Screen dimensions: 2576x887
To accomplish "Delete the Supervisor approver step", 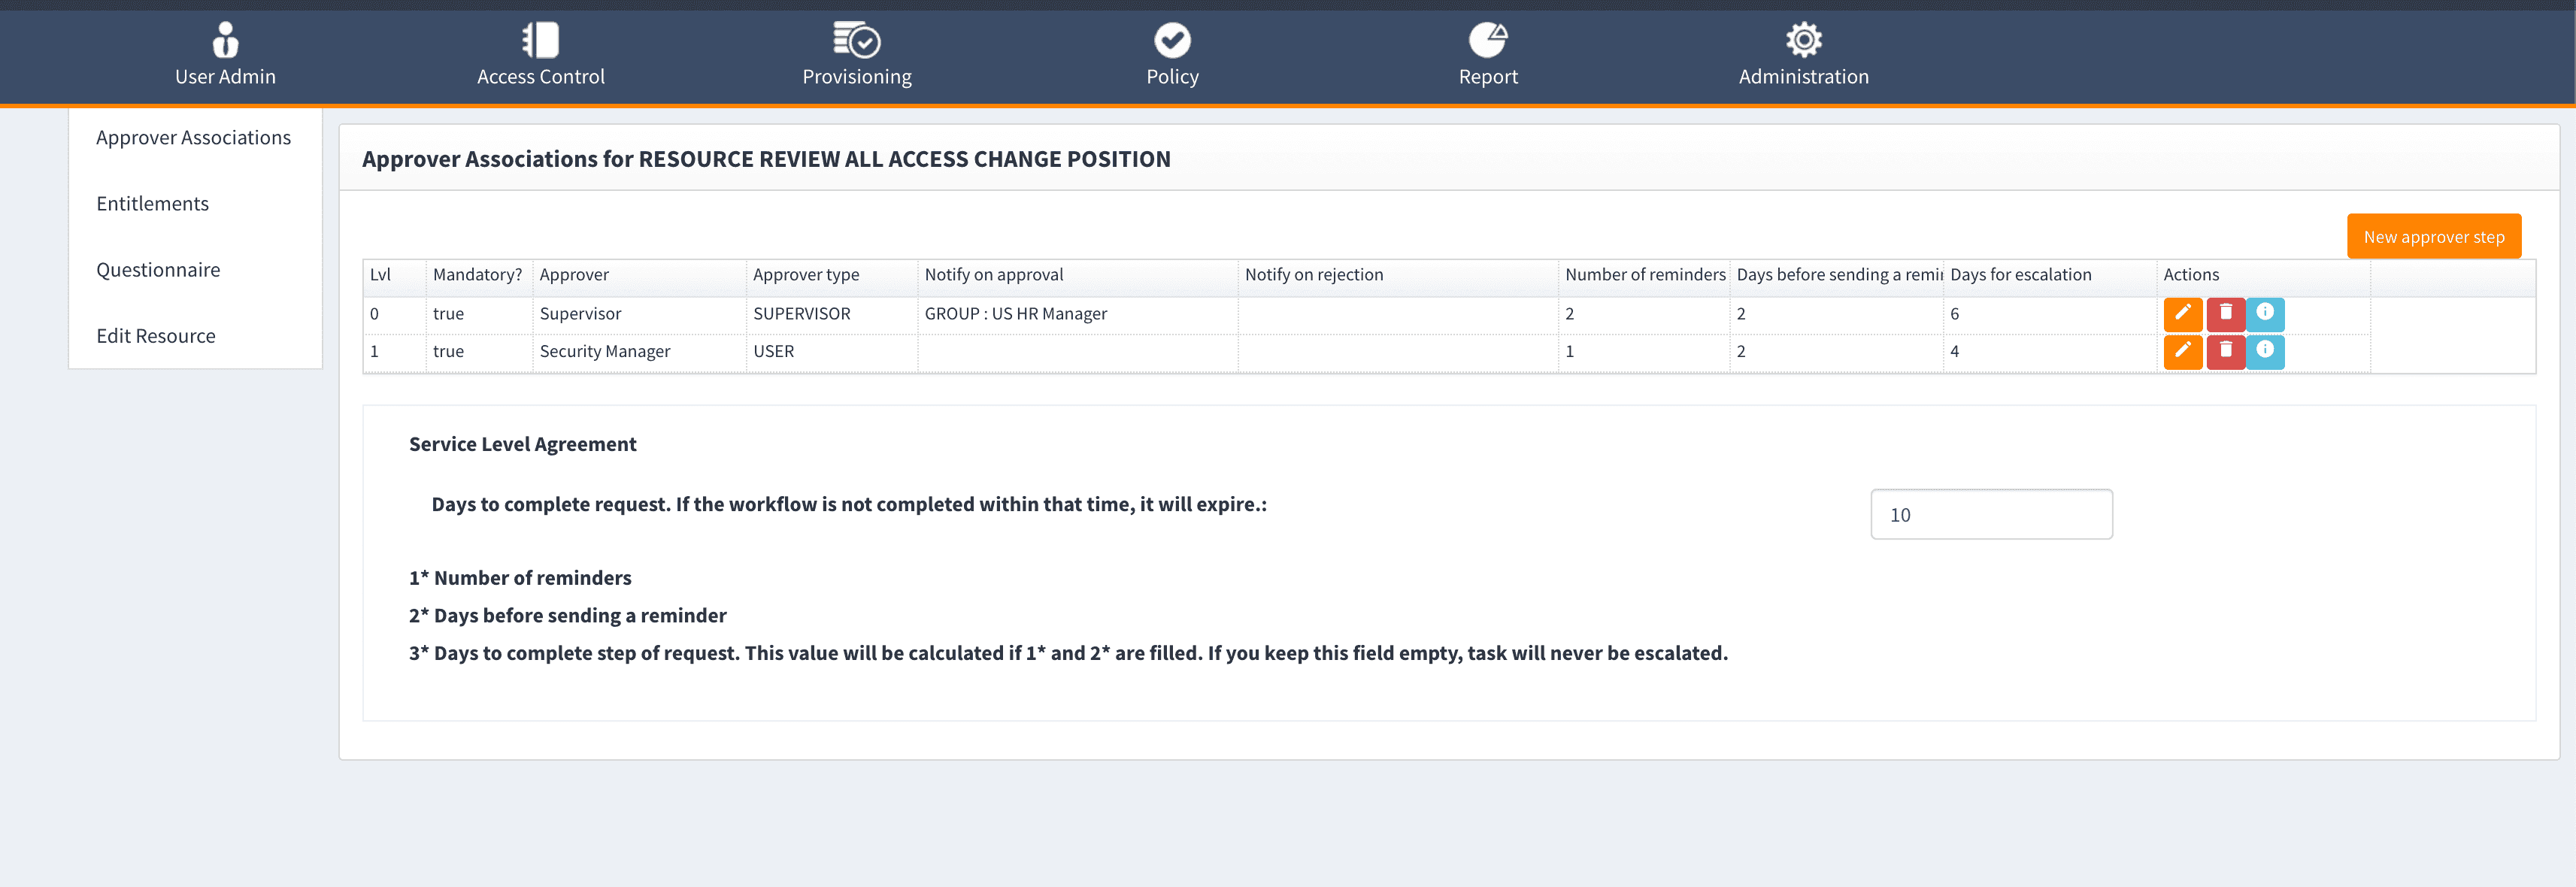I will (2225, 314).
